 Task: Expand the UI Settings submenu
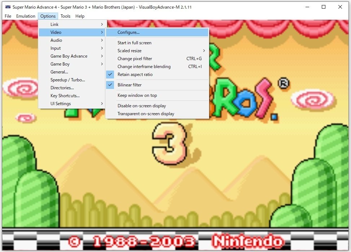pos(72,104)
